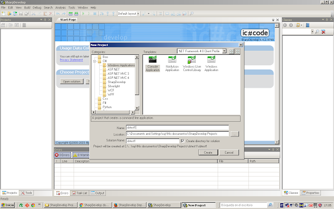The height and width of the screenshot is (209, 334).
Task: Open the File menu
Action: (x=3, y=7)
